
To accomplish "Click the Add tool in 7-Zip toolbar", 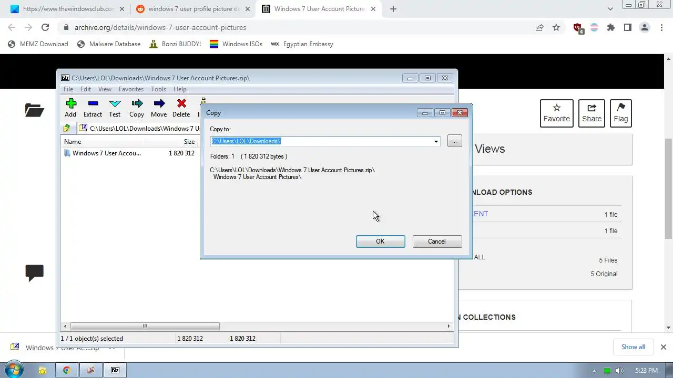I will coord(70,108).
